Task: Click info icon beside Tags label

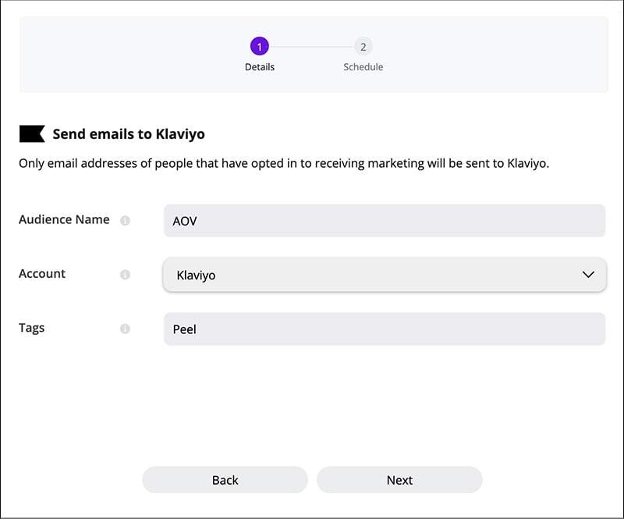Action: 125,329
